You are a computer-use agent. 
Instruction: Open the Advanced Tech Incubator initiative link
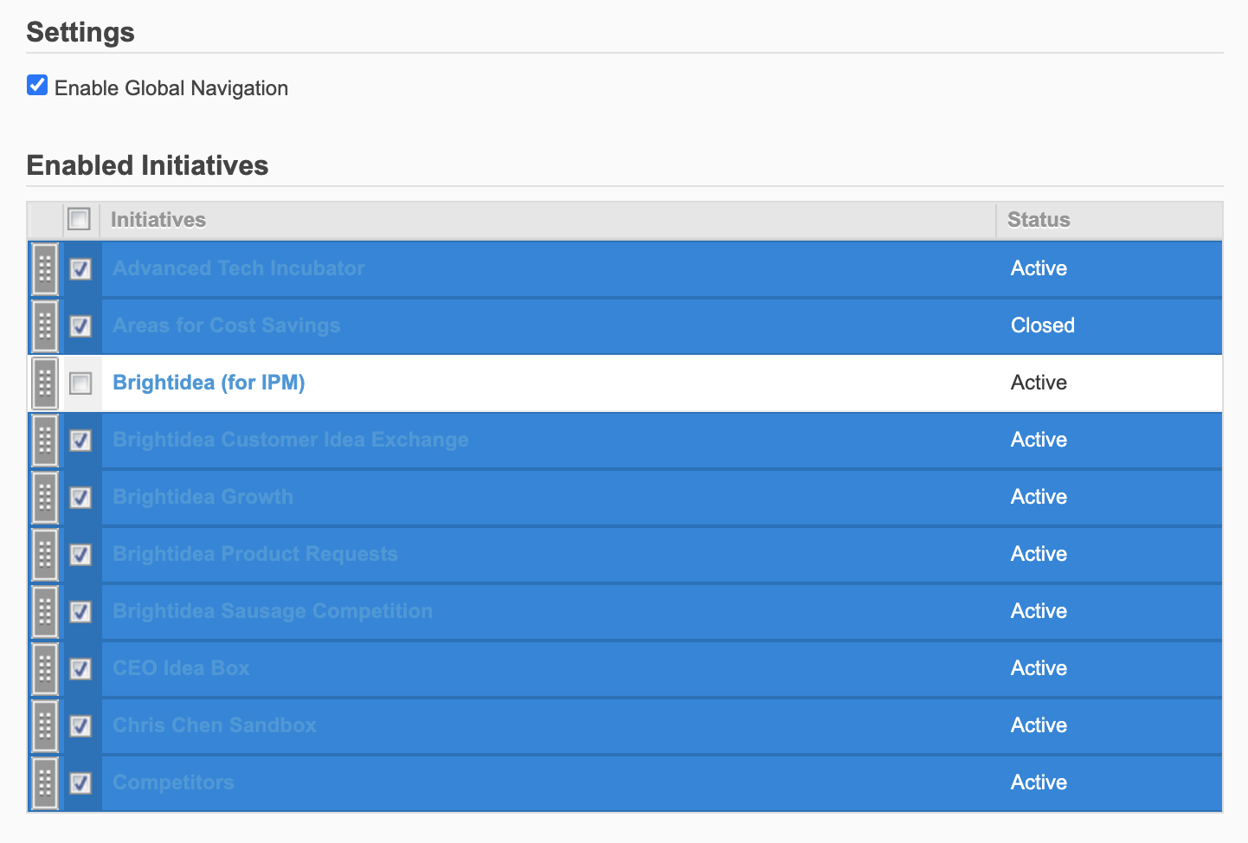point(238,268)
